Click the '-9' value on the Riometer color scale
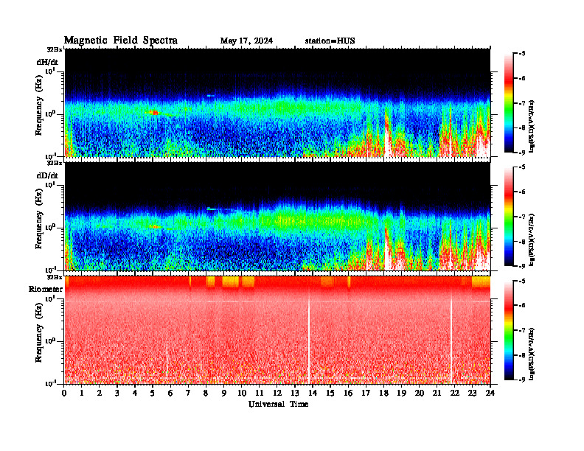This screenshot has height=451, width=584. click(x=523, y=380)
